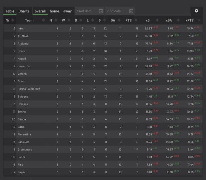The image size is (206, 180).
Task: Click the End date input field
Action: click(116, 11)
